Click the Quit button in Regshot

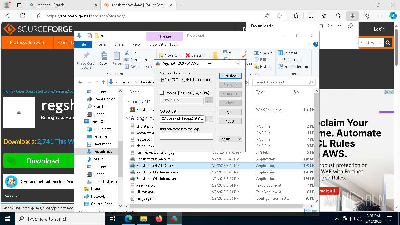[230, 112]
